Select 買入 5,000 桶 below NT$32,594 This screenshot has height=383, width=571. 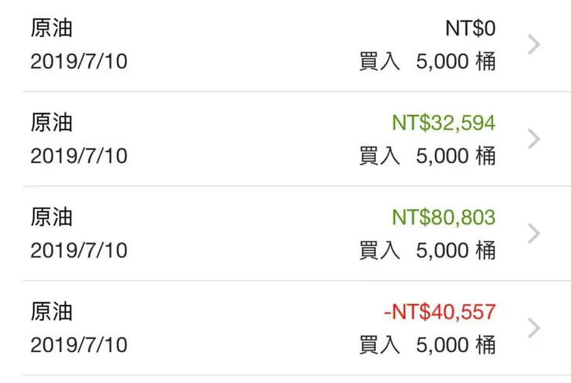point(427,156)
